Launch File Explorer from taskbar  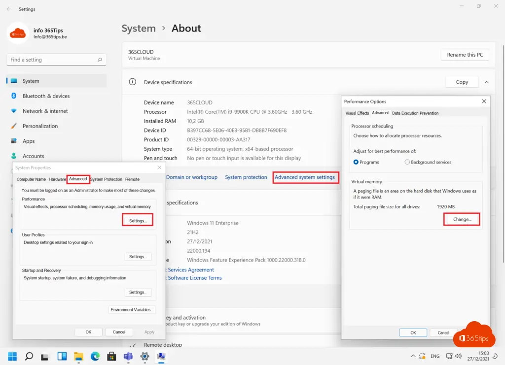(x=78, y=356)
